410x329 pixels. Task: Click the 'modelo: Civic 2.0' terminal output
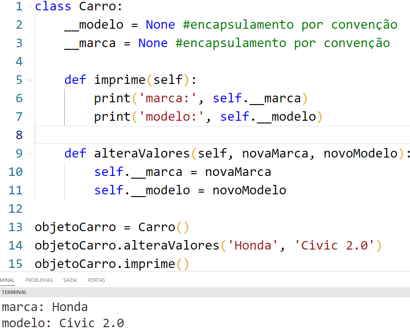(63, 323)
